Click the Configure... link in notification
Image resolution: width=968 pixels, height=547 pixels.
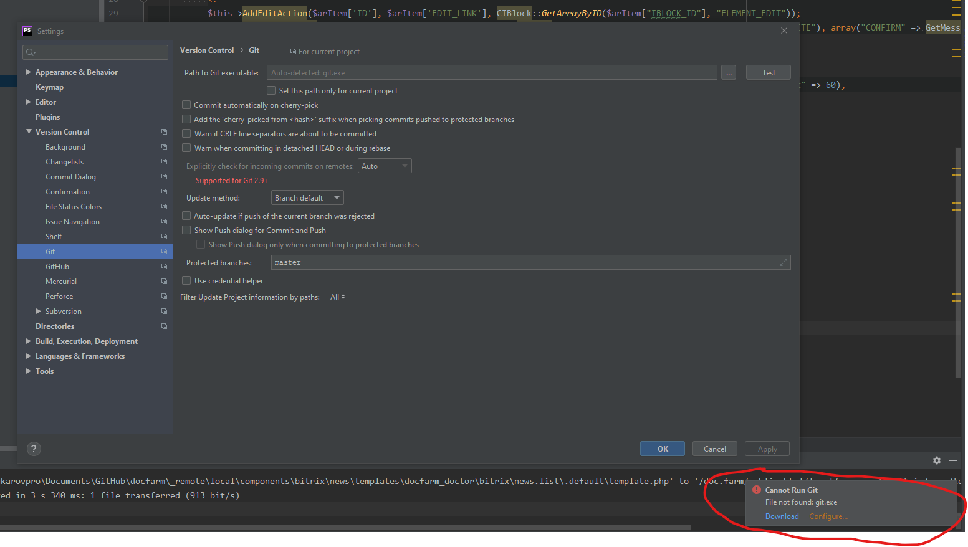828,516
